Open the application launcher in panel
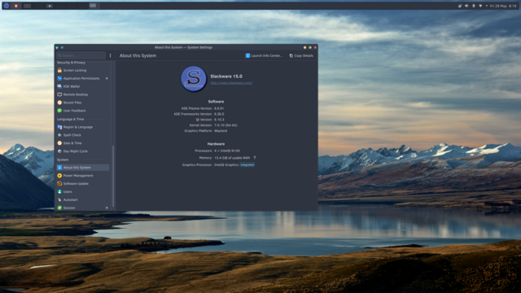Viewport: 521px width, 293px height. [x=7, y=6]
